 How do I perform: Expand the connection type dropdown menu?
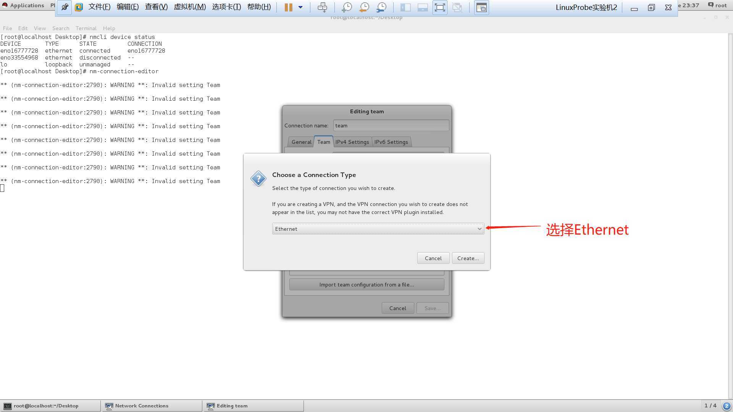pos(479,229)
